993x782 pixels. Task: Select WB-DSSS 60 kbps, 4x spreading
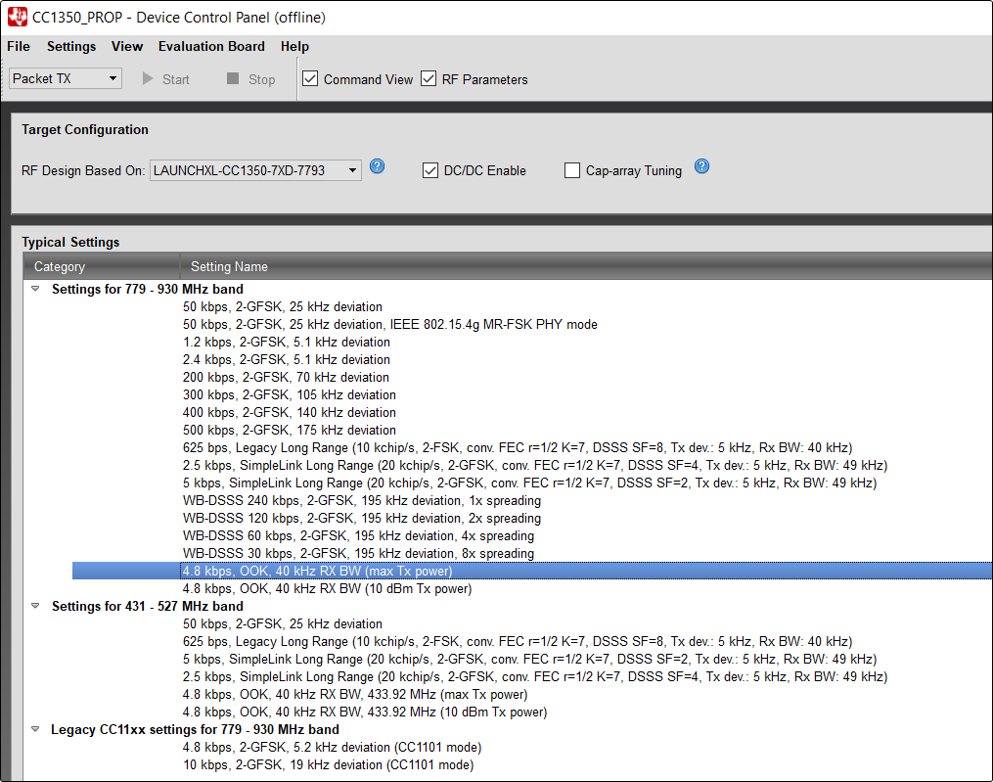click(358, 536)
